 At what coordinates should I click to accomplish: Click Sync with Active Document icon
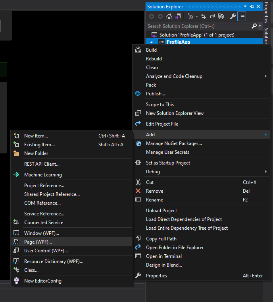[204, 16]
